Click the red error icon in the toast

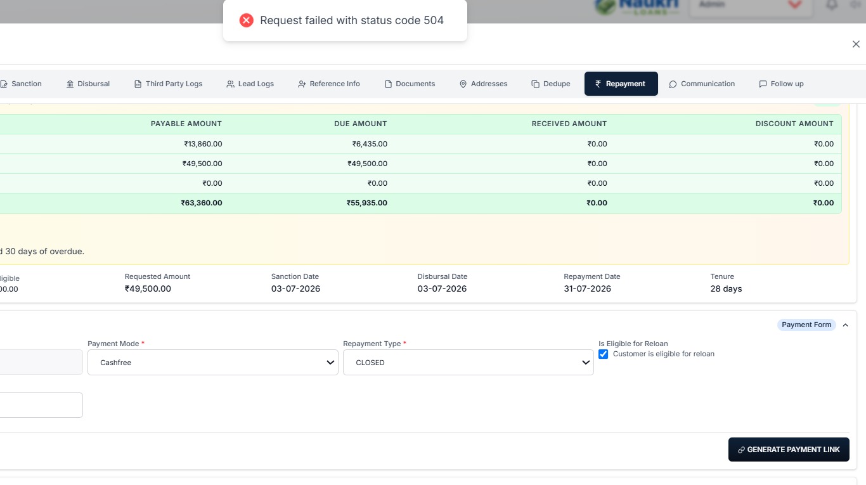pos(247,20)
